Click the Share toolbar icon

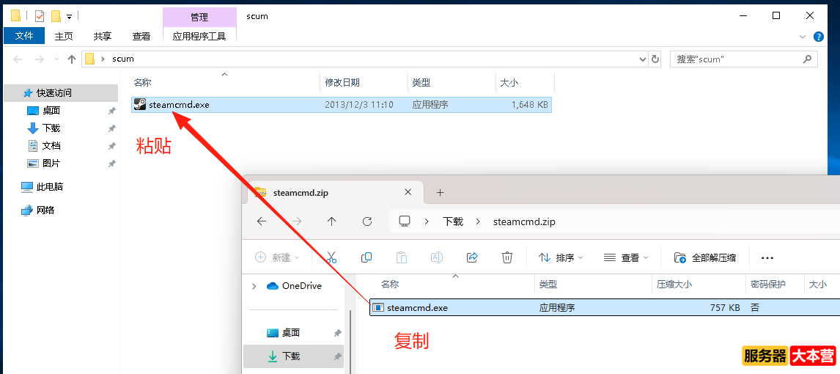[472, 257]
